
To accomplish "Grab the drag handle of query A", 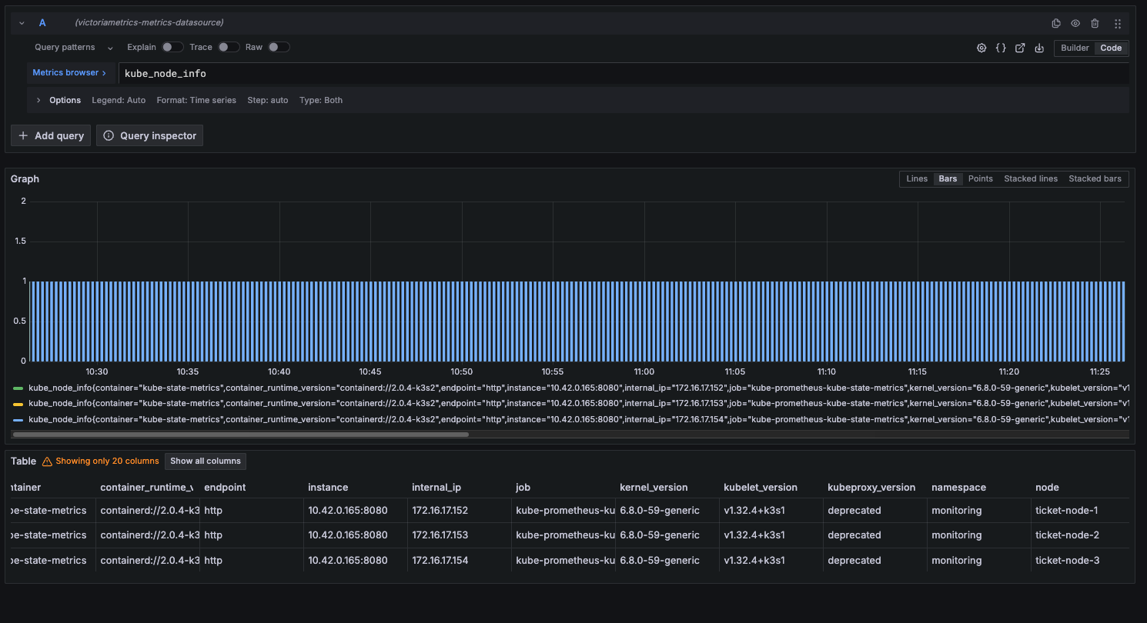I will (1118, 23).
